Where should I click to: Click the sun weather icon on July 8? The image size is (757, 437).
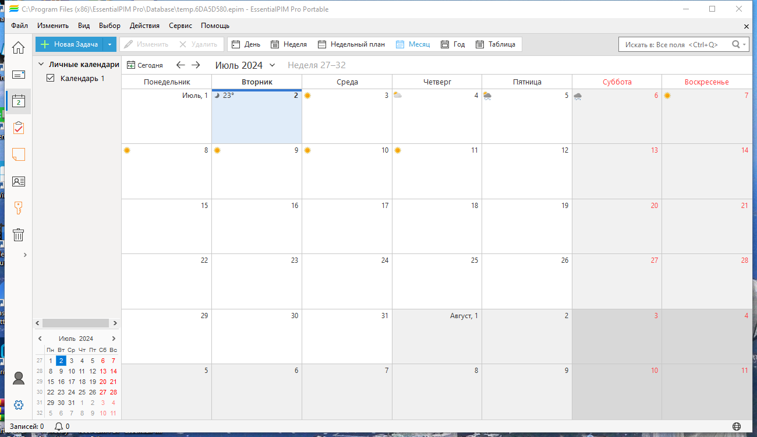[x=127, y=150]
